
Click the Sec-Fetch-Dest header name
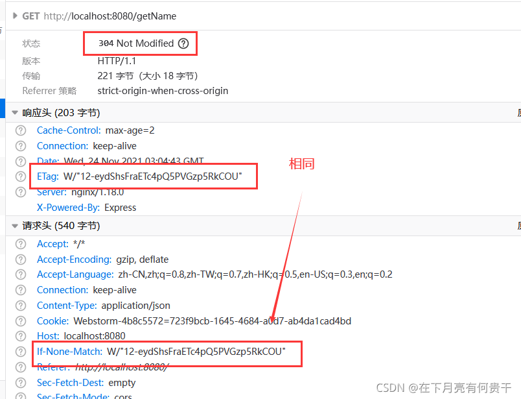click(71, 383)
